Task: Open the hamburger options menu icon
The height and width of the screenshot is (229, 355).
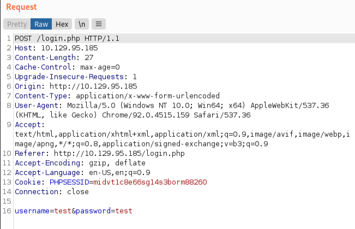Action: tap(99, 24)
